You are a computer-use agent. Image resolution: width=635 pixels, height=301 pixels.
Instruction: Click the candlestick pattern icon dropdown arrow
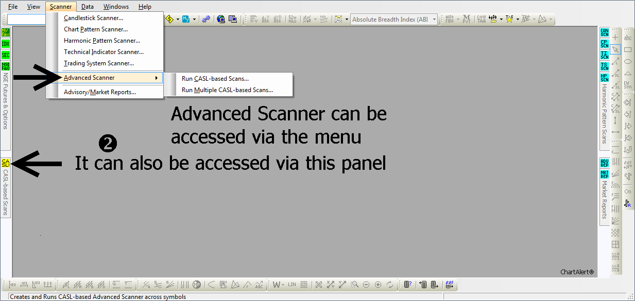coord(501,20)
